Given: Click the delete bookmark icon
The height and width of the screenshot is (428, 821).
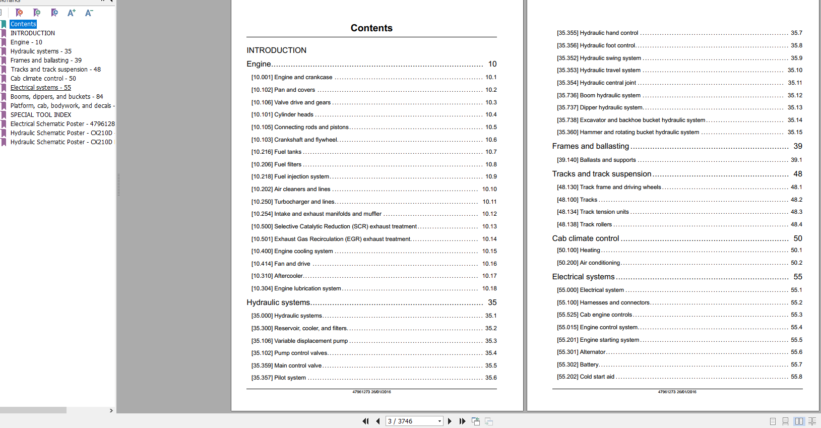Looking at the screenshot, I should tap(19, 13).
